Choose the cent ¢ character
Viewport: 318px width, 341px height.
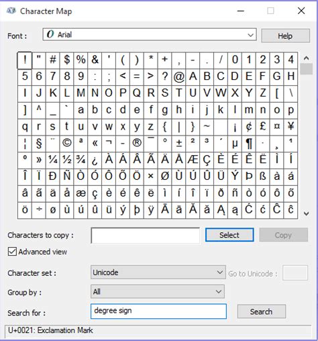pyautogui.click(x=249, y=126)
